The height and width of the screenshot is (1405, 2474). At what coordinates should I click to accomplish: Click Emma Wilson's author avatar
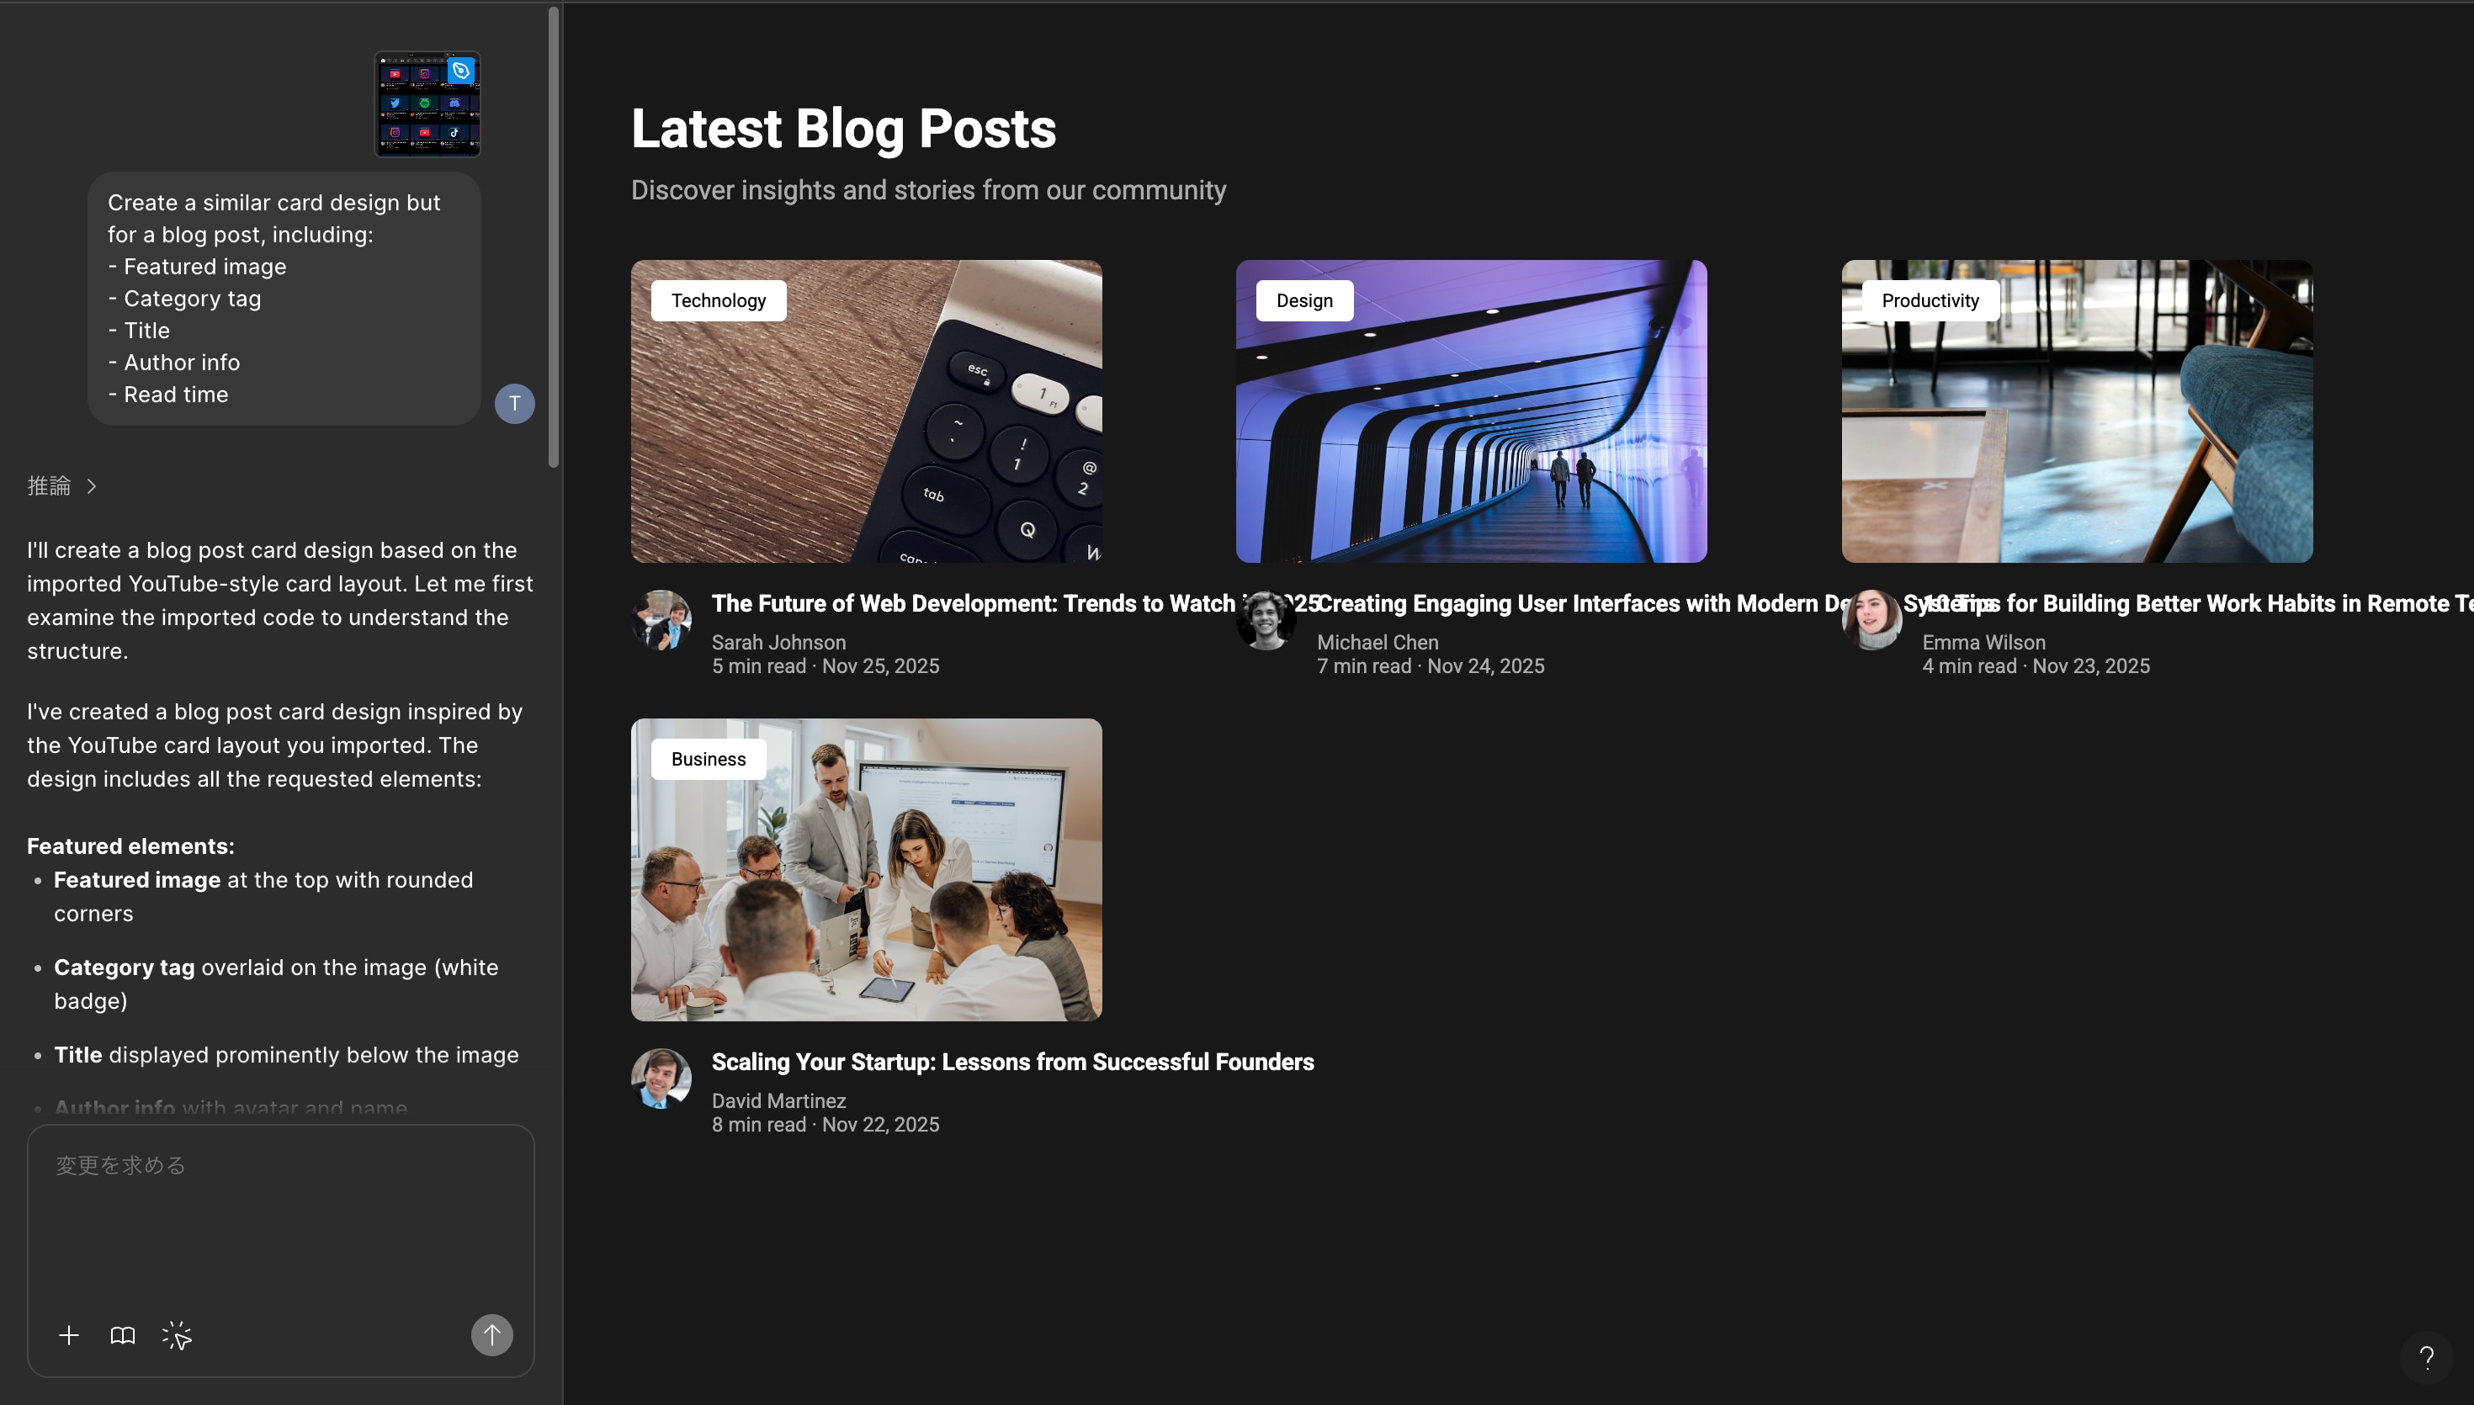[x=1871, y=619]
